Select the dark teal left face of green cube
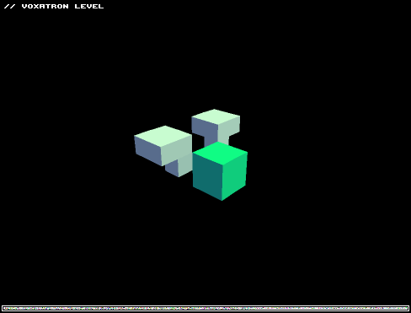The height and width of the screenshot is (313, 411). (207, 175)
